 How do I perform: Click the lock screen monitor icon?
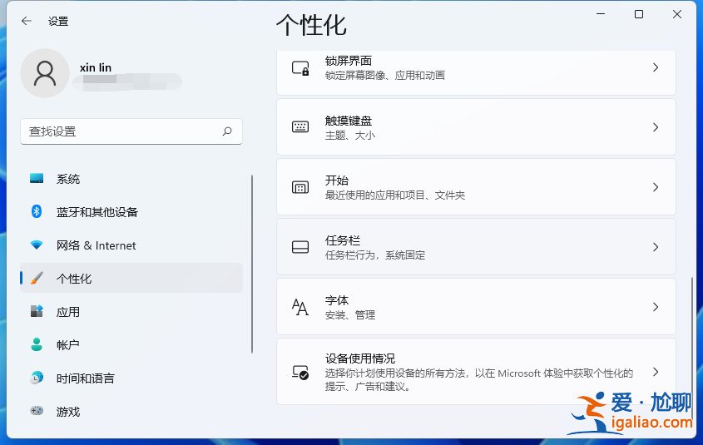point(300,68)
